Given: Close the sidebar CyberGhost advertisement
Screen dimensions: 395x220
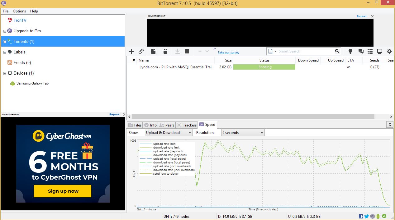Looking at the screenshot, I should [x=124, y=114].
